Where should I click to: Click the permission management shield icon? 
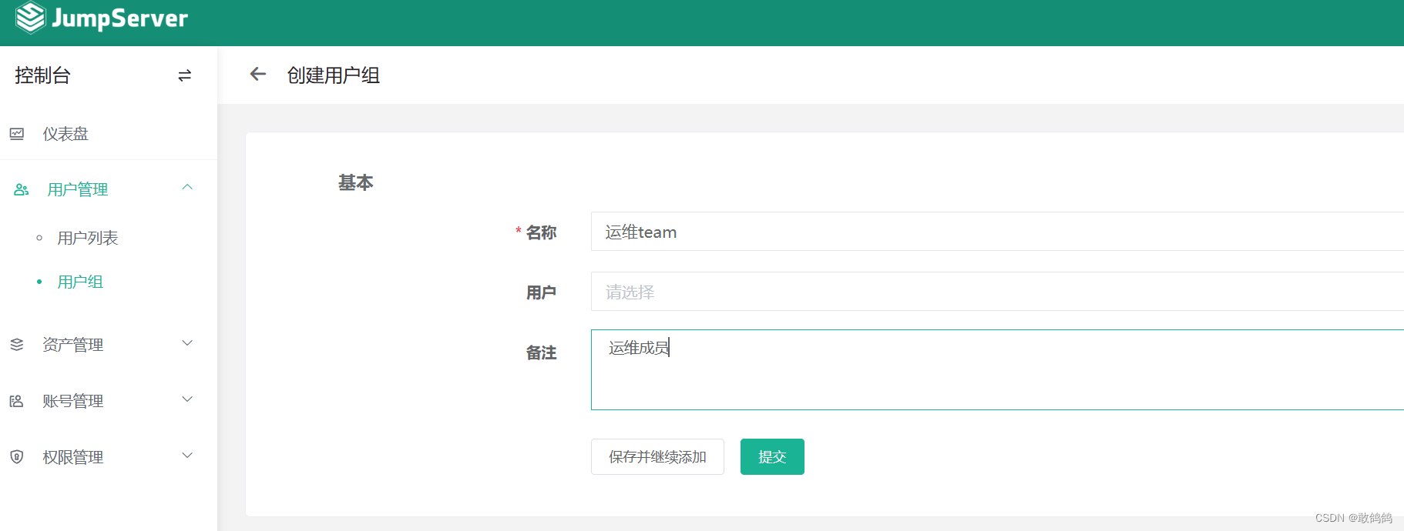17,457
